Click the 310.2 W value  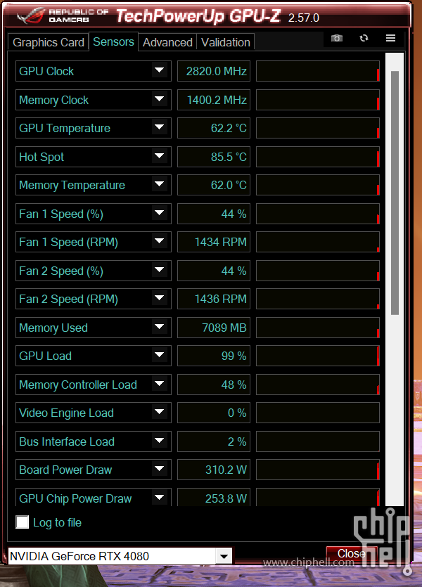(x=214, y=469)
